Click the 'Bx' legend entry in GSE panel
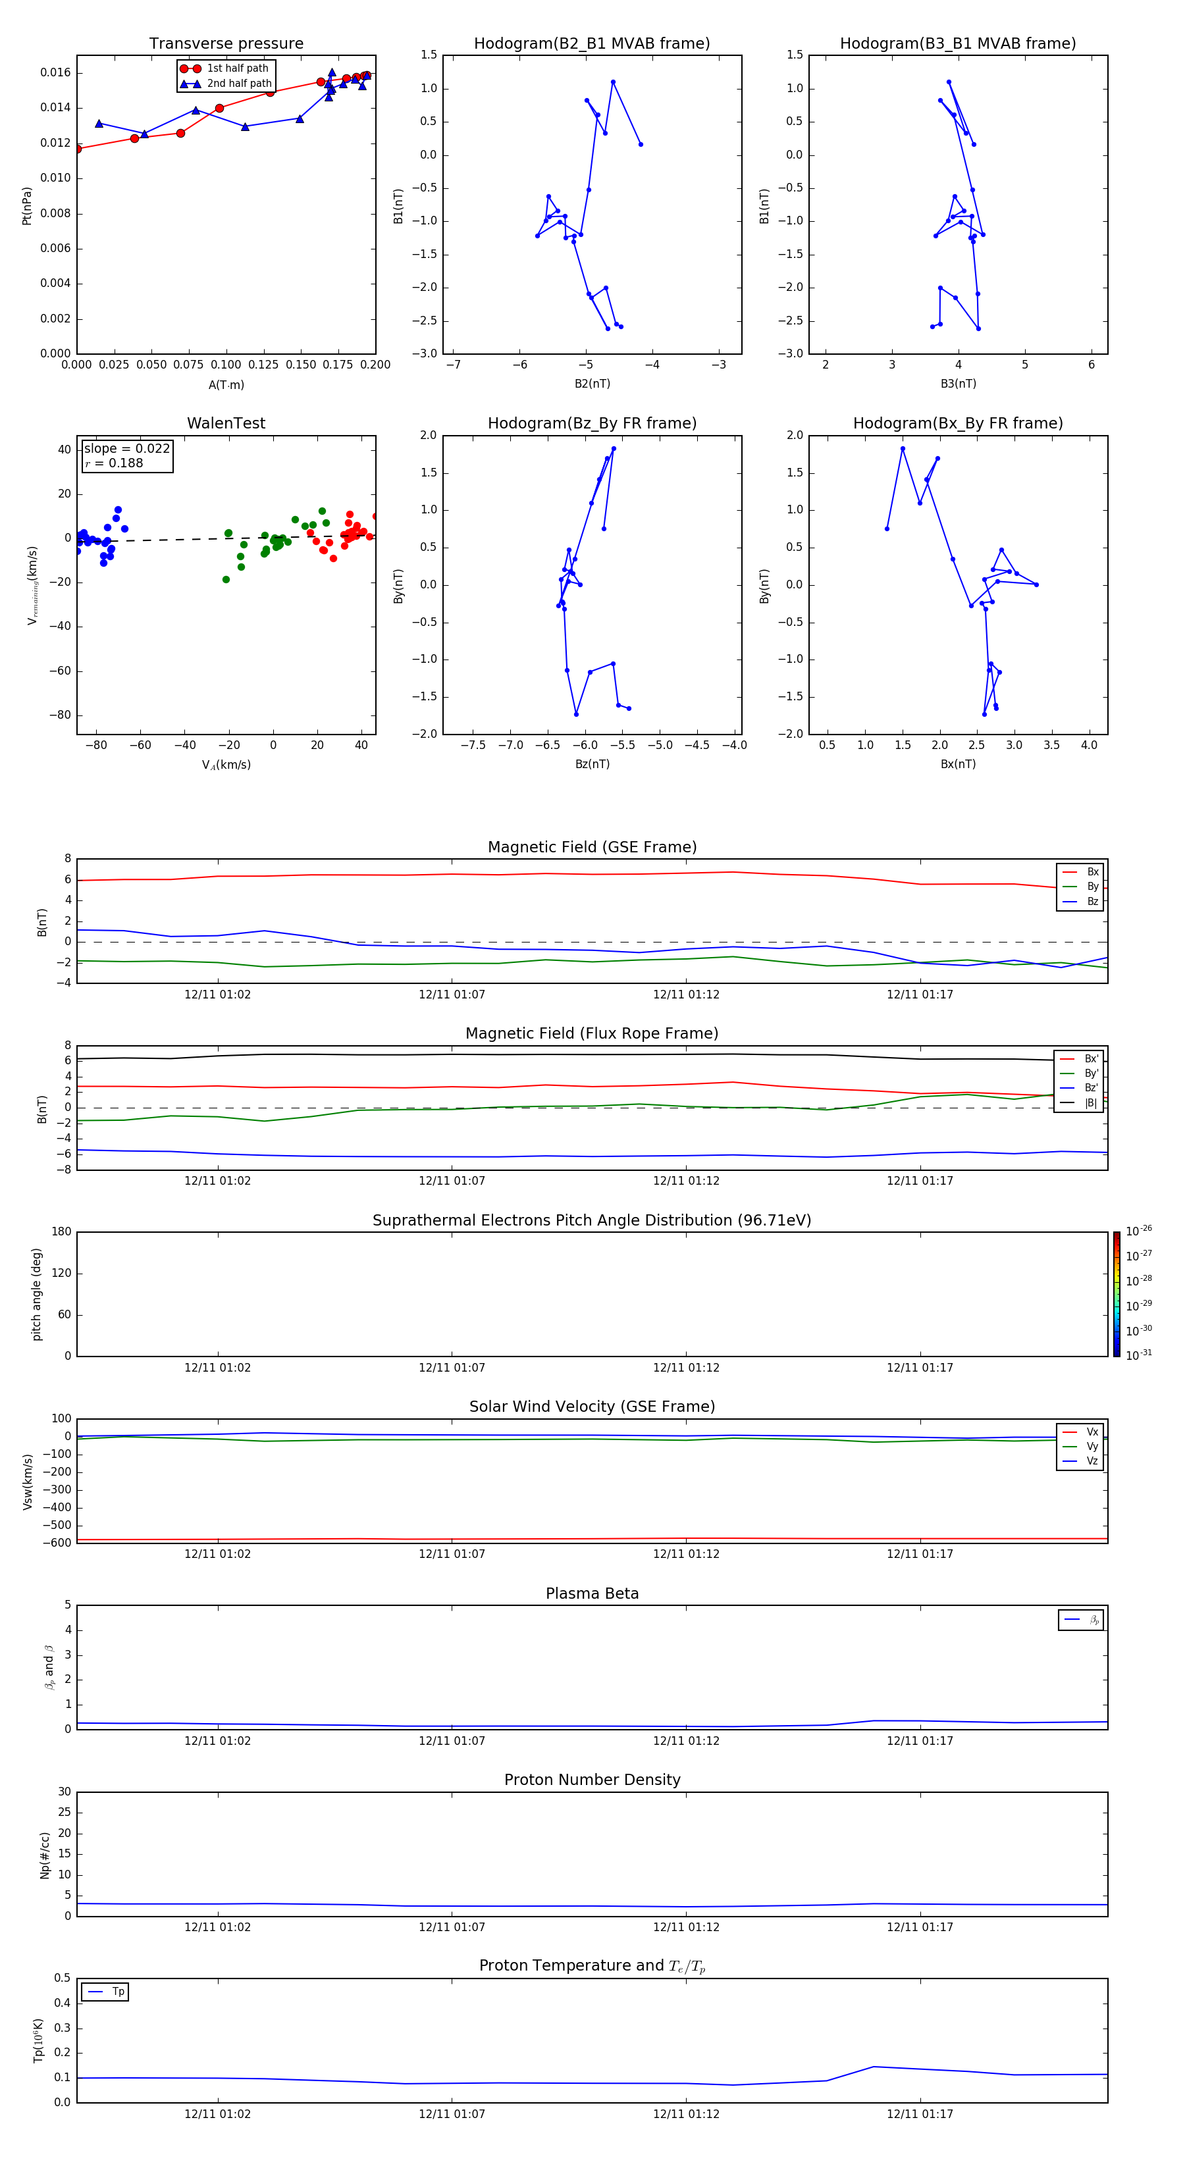The image size is (1185, 2172). [x=1080, y=872]
